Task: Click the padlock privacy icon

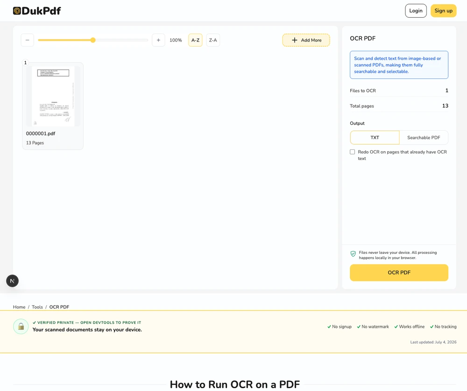Action: [21, 327]
